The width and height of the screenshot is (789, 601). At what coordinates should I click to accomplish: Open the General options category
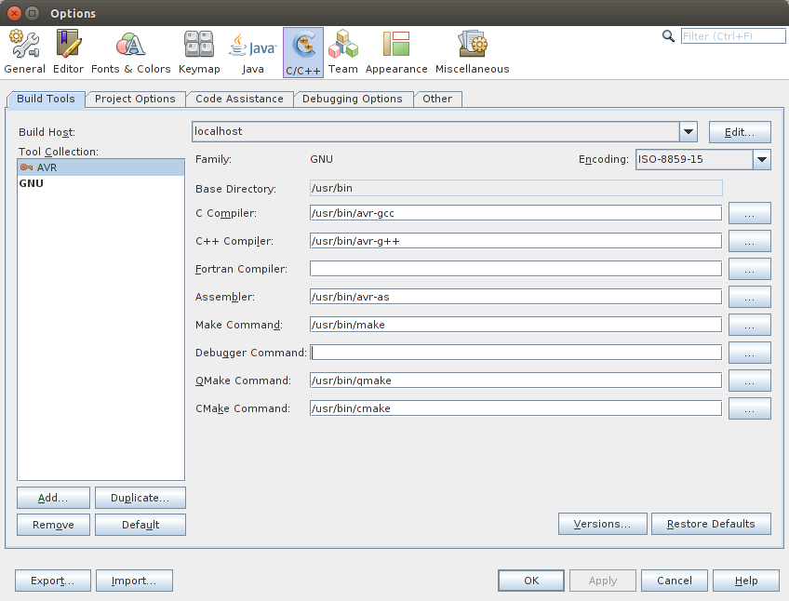(24, 52)
